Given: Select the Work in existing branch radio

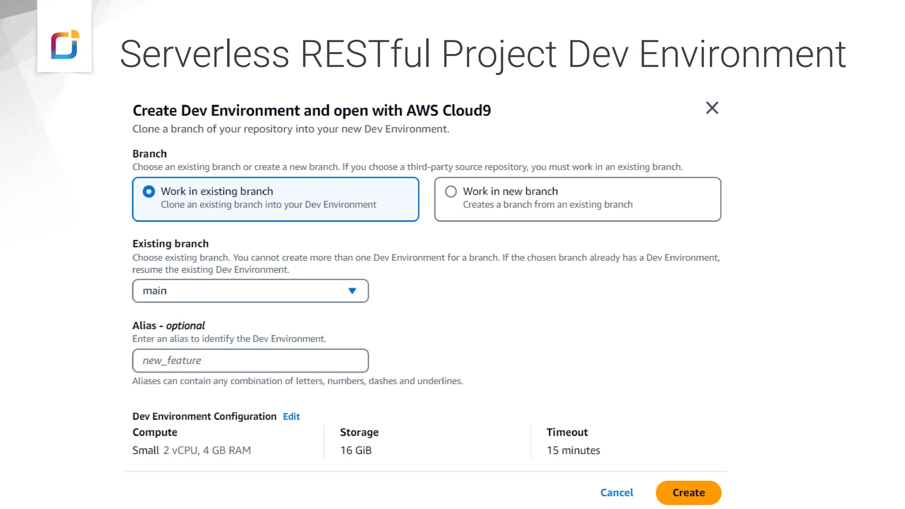Looking at the screenshot, I should pyautogui.click(x=149, y=191).
